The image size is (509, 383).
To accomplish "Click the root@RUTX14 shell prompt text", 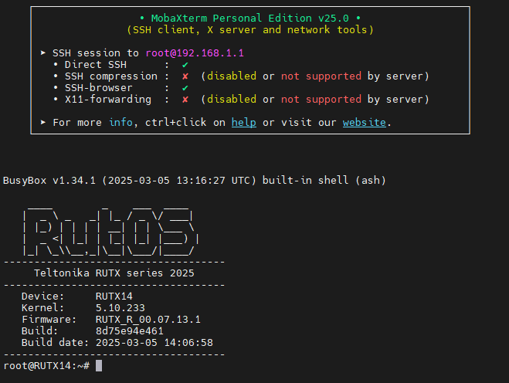I will (46, 365).
